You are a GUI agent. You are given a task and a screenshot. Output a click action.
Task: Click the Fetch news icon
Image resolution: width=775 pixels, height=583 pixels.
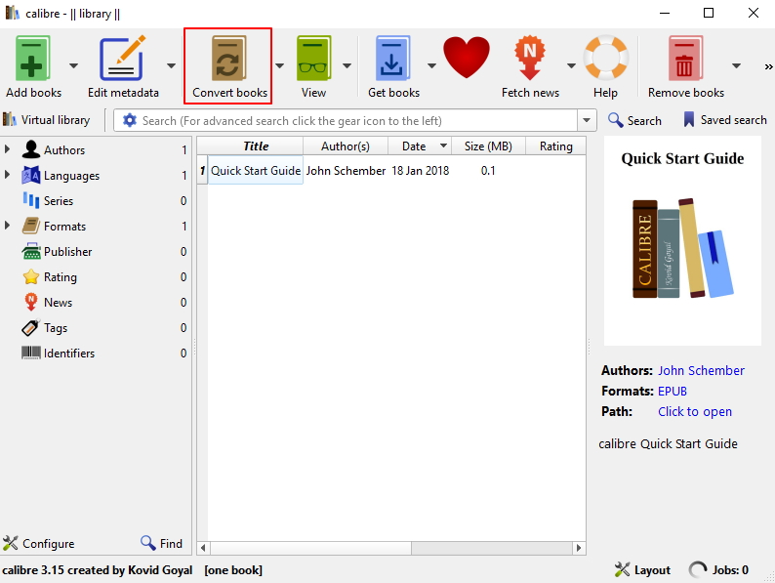click(x=529, y=58)
